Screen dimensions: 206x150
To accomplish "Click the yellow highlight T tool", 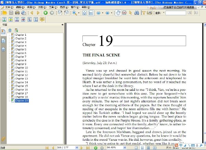I will pyautogui.click(x=11, y=20).
